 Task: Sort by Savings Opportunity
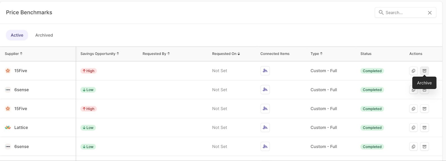point(100,54)
